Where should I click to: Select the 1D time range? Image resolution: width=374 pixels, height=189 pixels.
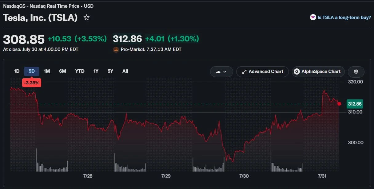17,71
